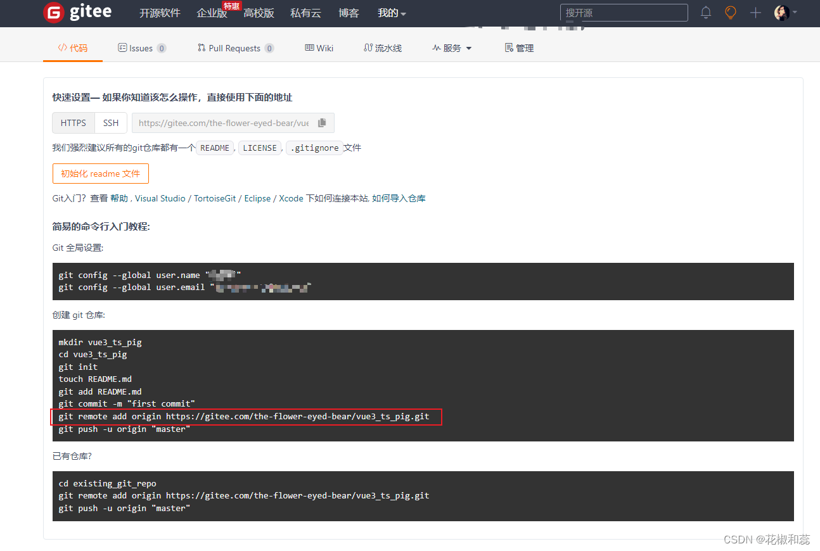Click 'touch README.md' command line
The width and height of the screenshot is (820, 551).
point(95,379)
